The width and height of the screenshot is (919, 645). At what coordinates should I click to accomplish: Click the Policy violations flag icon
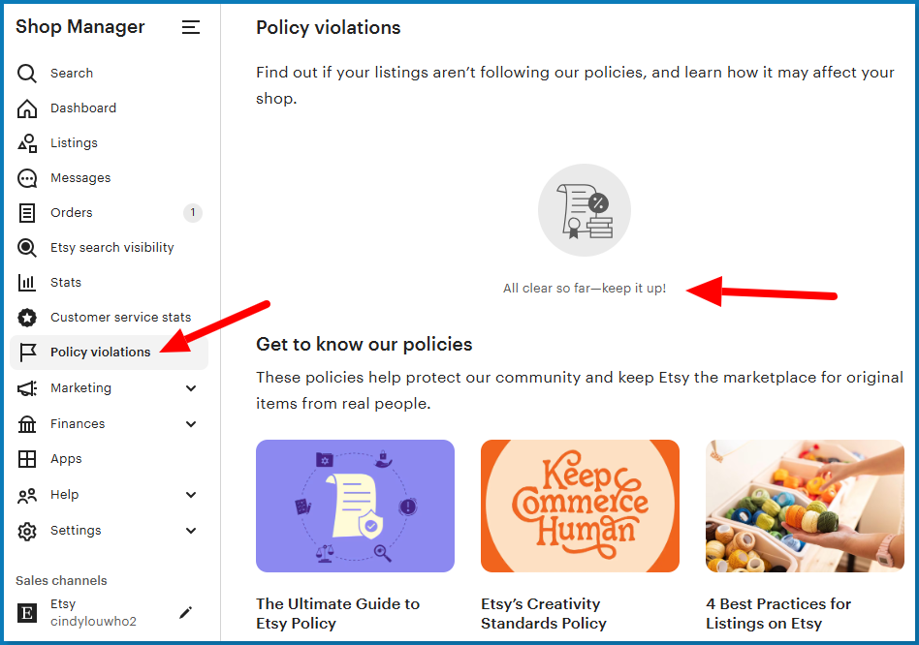tap(27, 353)
